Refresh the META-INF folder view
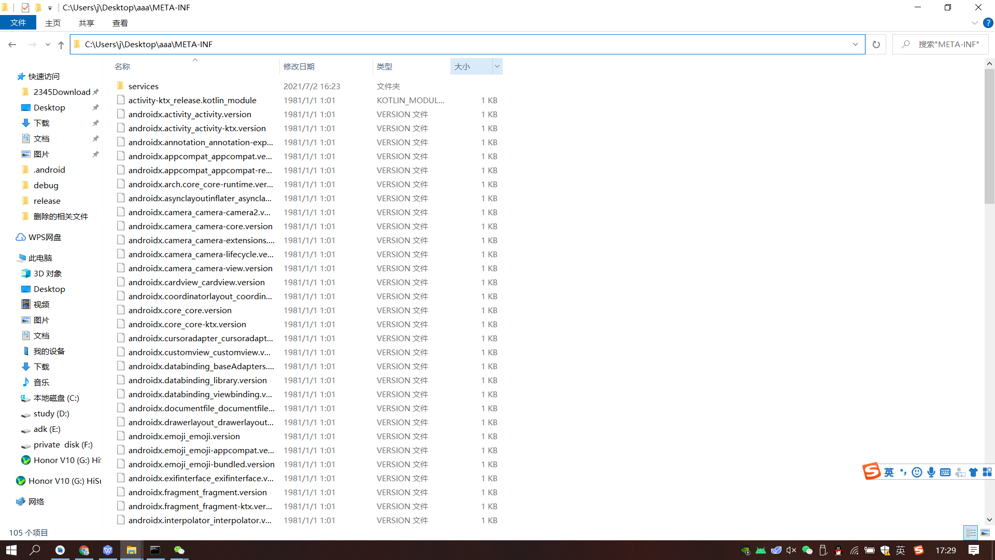 pyautogui.click(x=876, y=45)
